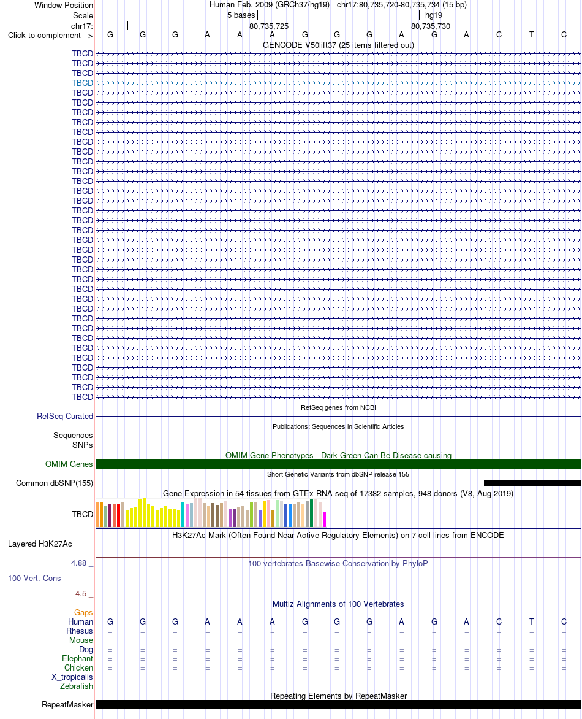Click the highlighted light-blue TBCD transcript label
The height and width of the screenshot is (719, 582).
pos(82,83)
